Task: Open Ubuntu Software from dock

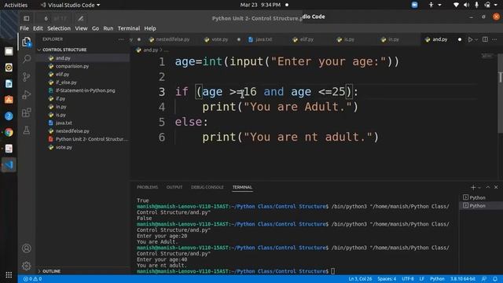Action: tap(9, 100)
